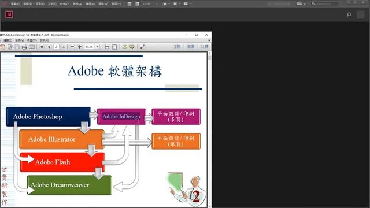This screenshot has height=208, width=370.
Task: Open the 編輯(E) menu in Adobe Reader
Action: (8, 40)
